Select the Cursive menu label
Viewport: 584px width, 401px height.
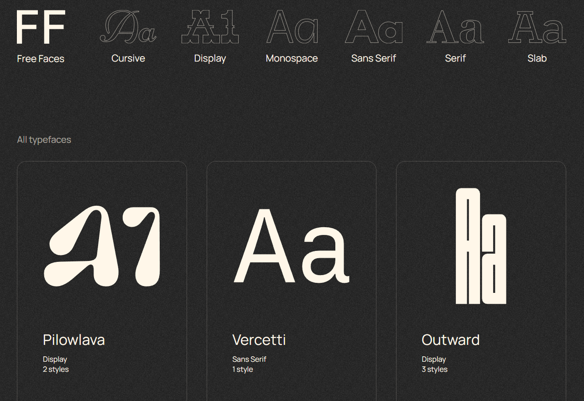click(x=128, y=58)
